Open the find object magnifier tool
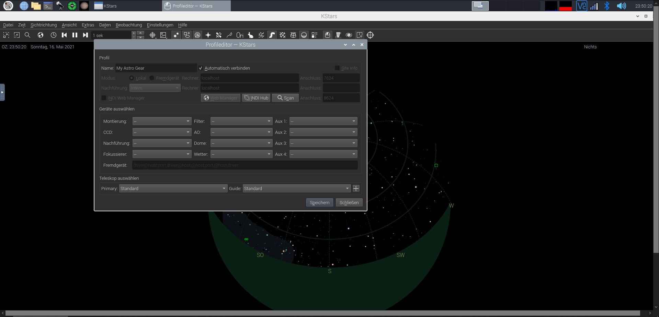 (27, 35)
